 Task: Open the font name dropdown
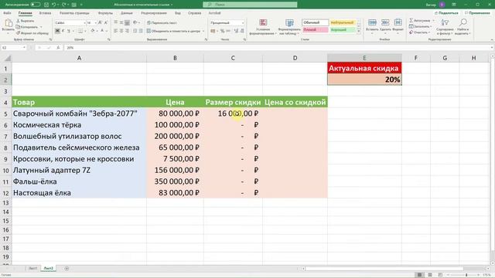84,22
